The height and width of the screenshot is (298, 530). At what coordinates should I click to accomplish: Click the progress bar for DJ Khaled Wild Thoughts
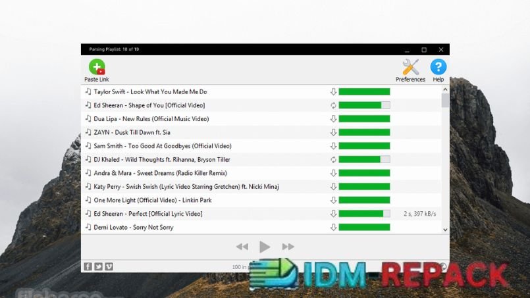tap(364, 159)
